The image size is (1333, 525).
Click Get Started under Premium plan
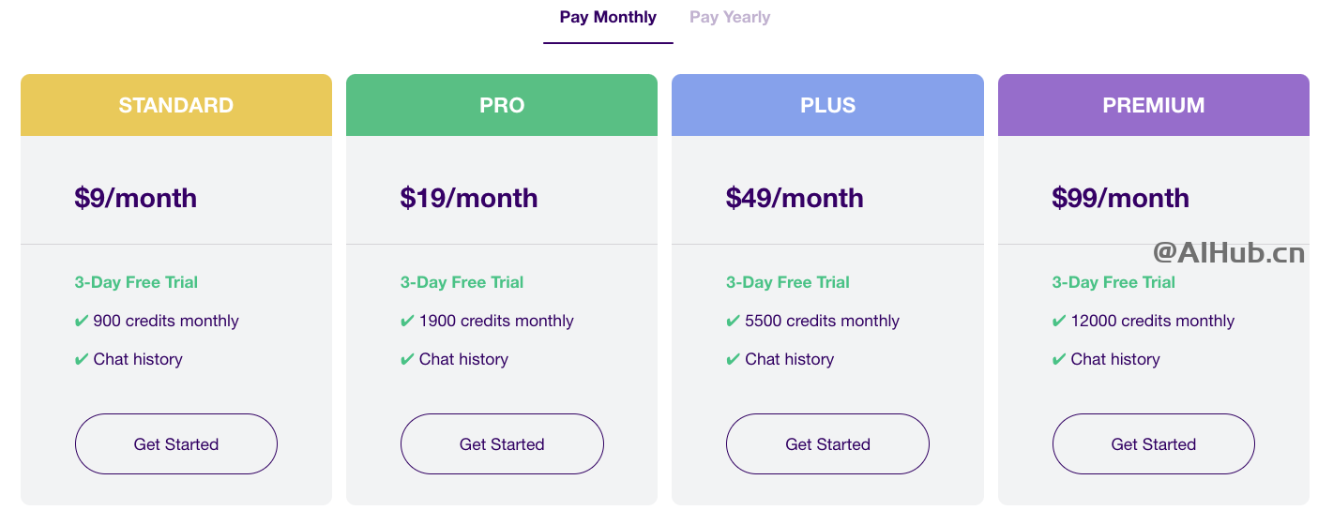click(x=1154, y=444)
